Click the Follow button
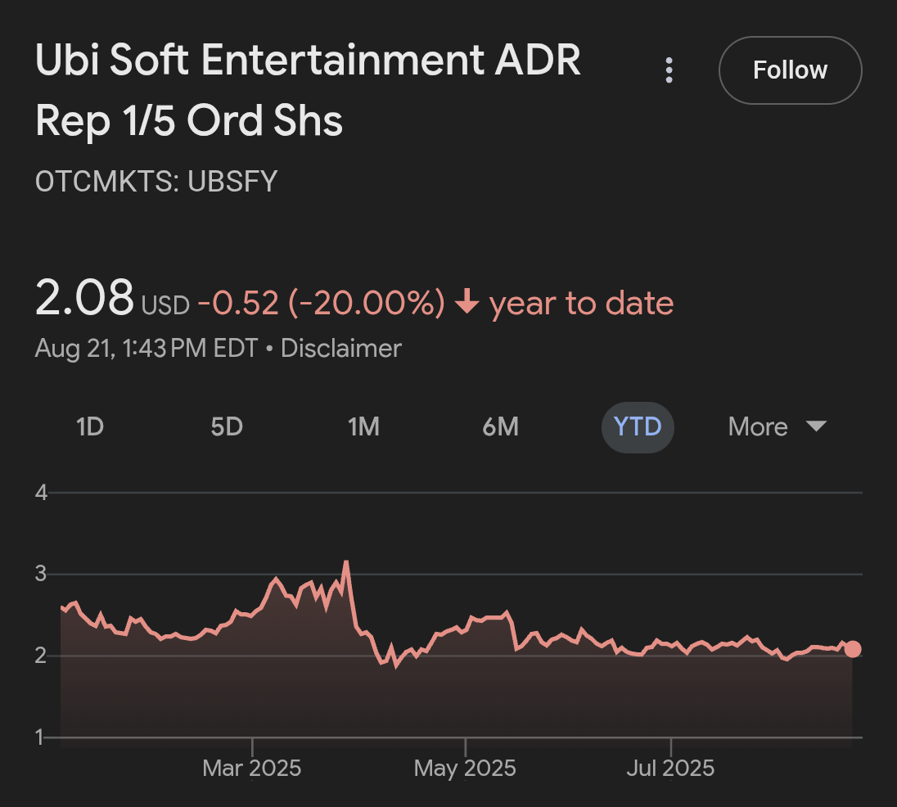The width and height of the screenshot is (897, 807). (x=790, y=70)
